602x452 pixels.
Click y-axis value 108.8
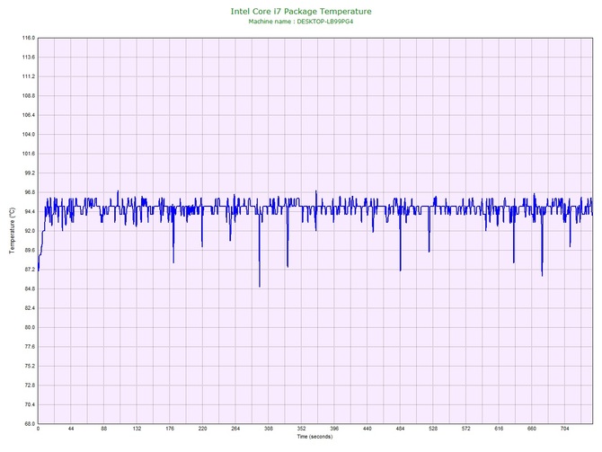click(29, 96)
